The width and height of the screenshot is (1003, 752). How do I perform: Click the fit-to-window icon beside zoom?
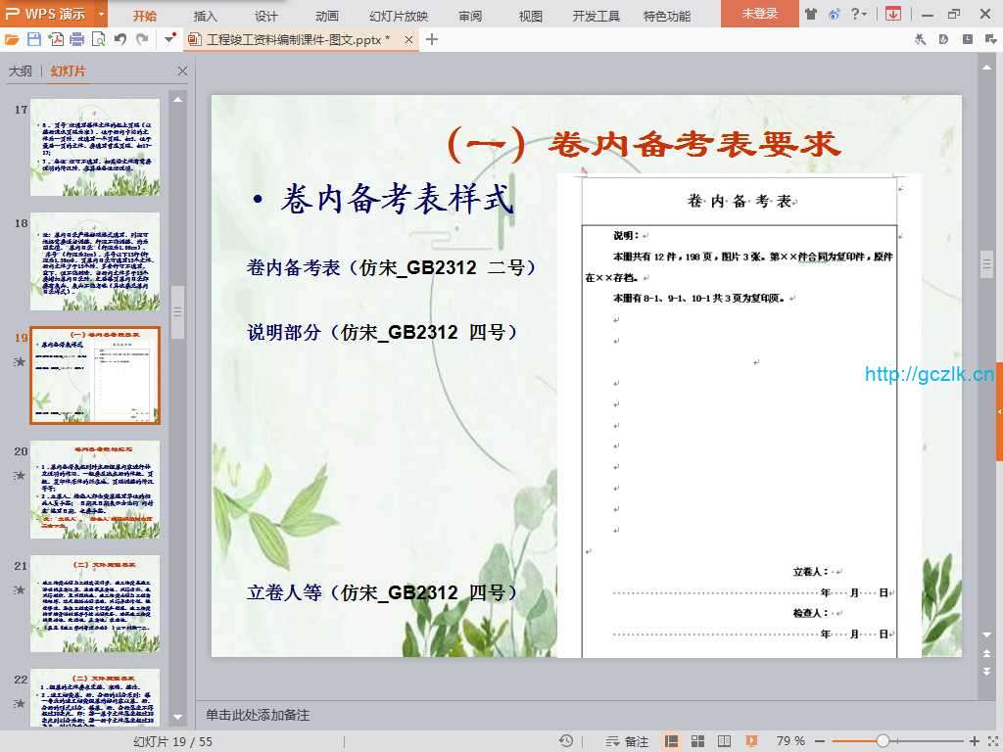[991, 741]
